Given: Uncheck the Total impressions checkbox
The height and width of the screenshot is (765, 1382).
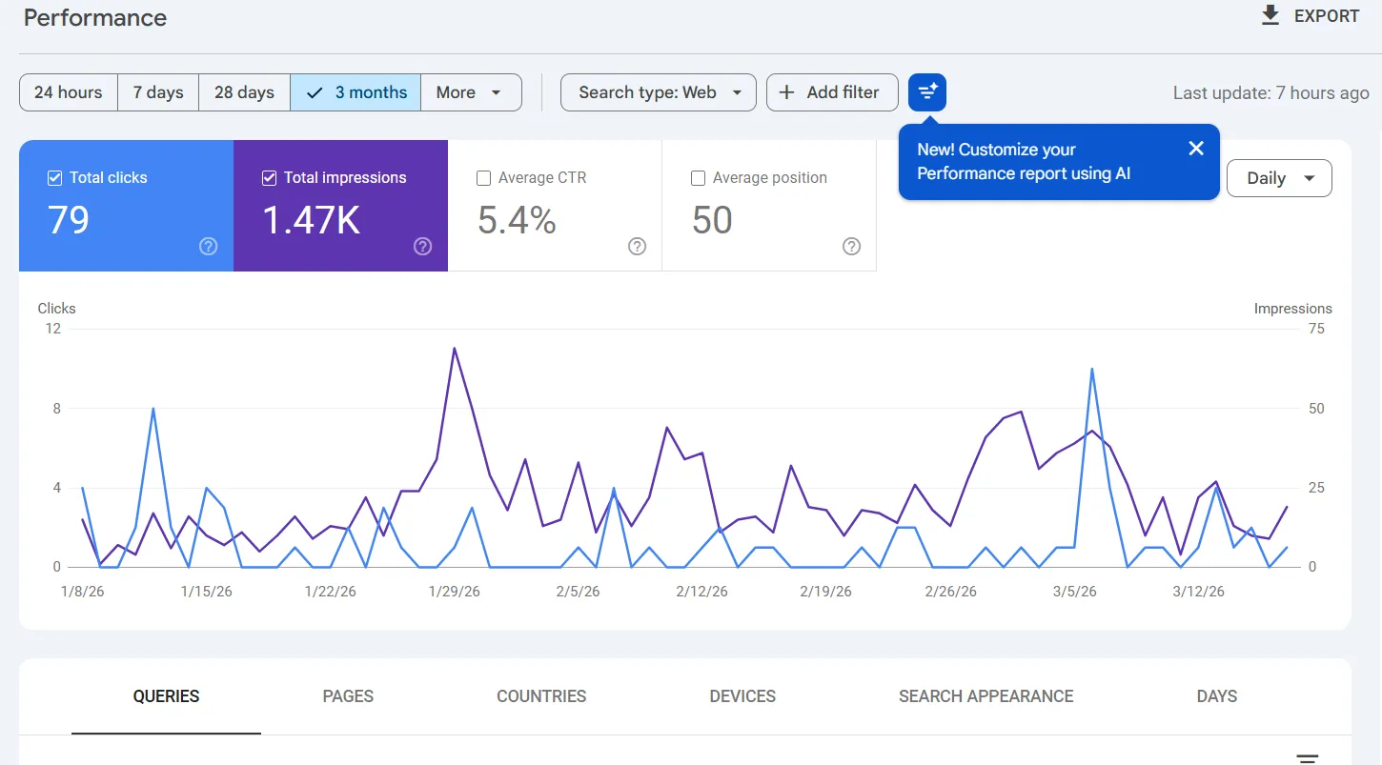Looking at the screenshot, I should (270, 178).
